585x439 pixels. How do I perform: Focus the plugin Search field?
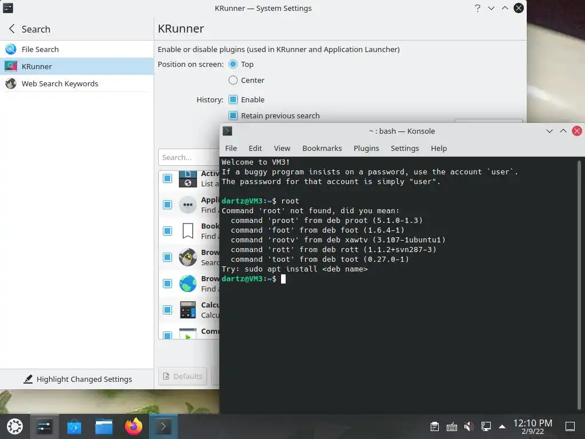point(189,157)
